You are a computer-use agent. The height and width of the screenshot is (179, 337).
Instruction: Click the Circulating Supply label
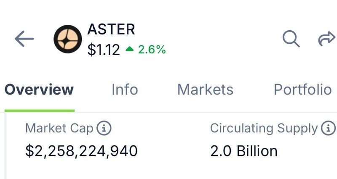264,129
